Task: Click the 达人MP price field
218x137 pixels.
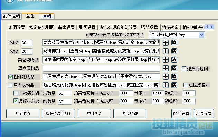Action: [126, 101]
